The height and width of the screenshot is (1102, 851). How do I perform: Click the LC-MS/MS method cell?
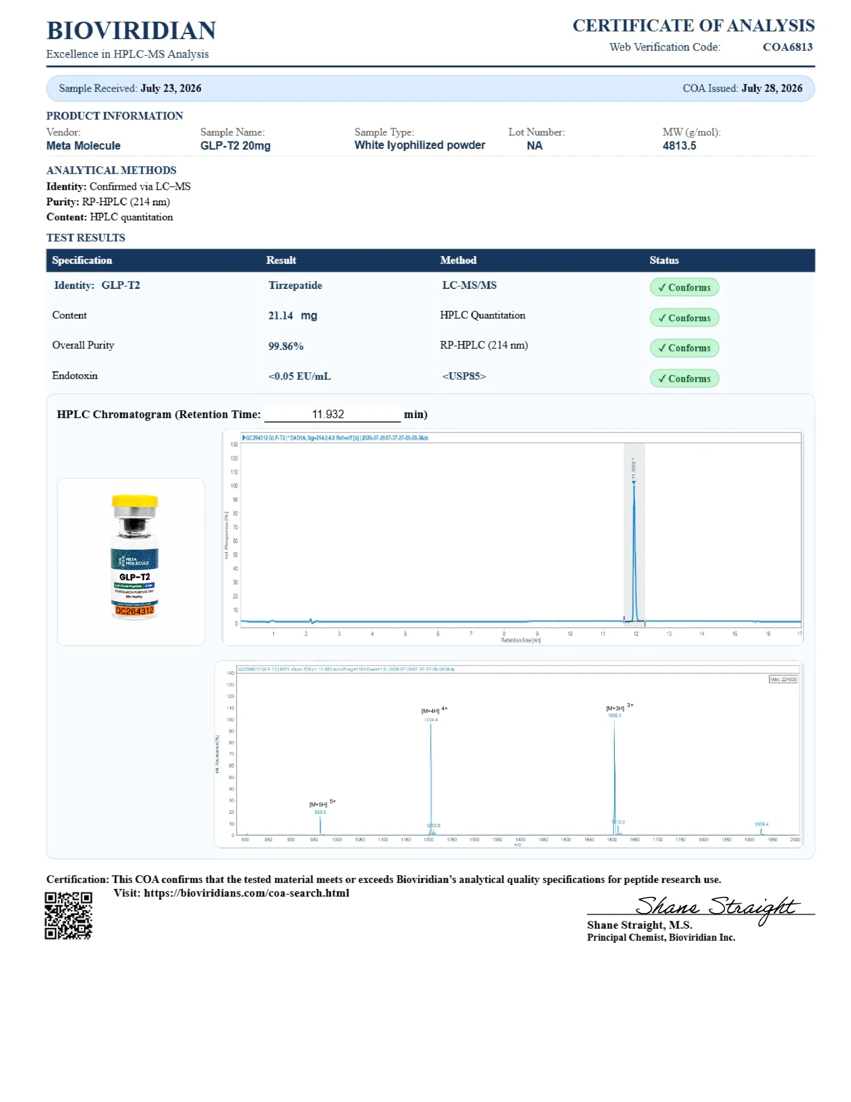tap(469, 285)
